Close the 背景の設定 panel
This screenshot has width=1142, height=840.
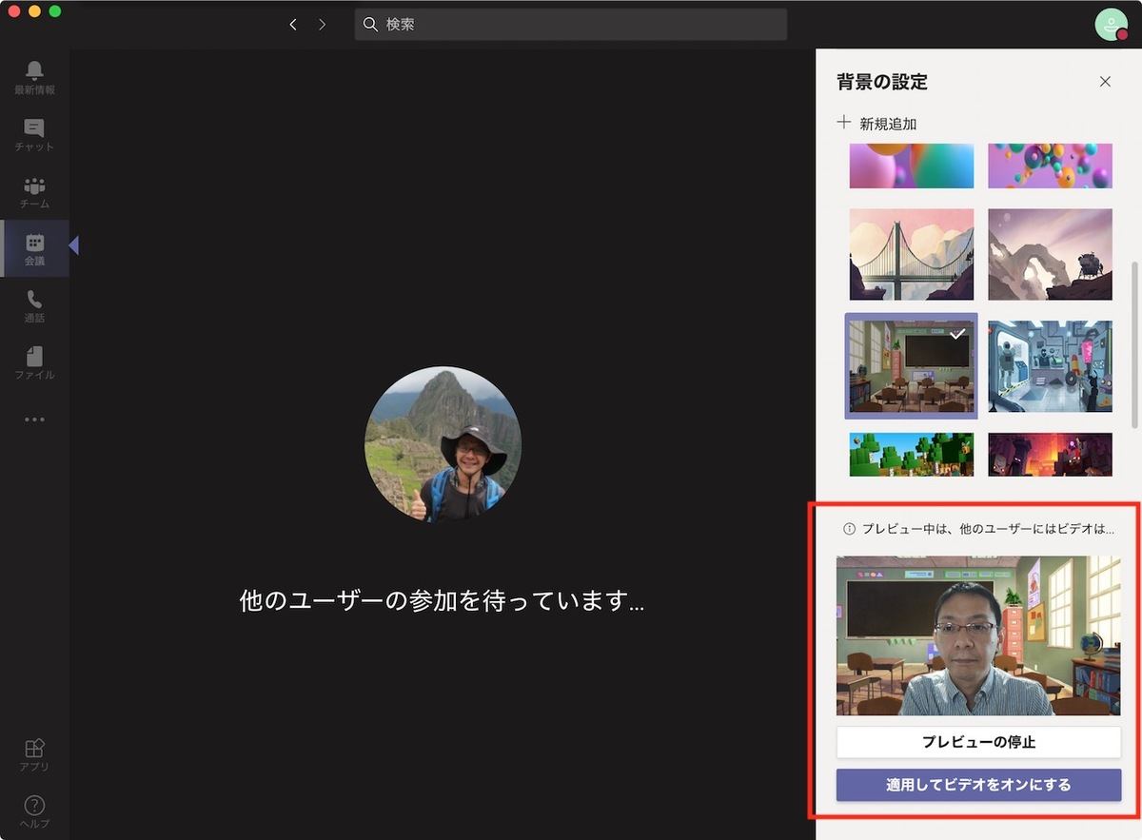(x=1105, y=82)
